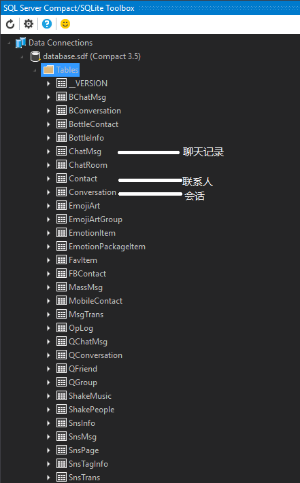
Task: Collapse the Tables folder node
Action: coord(35,71)
